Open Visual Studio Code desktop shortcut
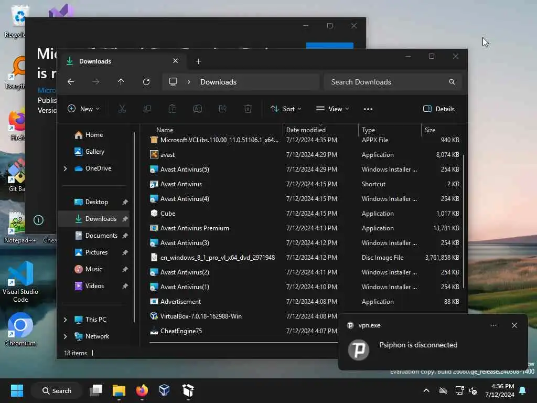537x403 pixels. tap(20, 282)
